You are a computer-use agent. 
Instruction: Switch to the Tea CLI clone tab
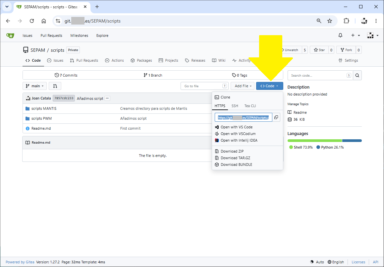click(x=250, y=106)
